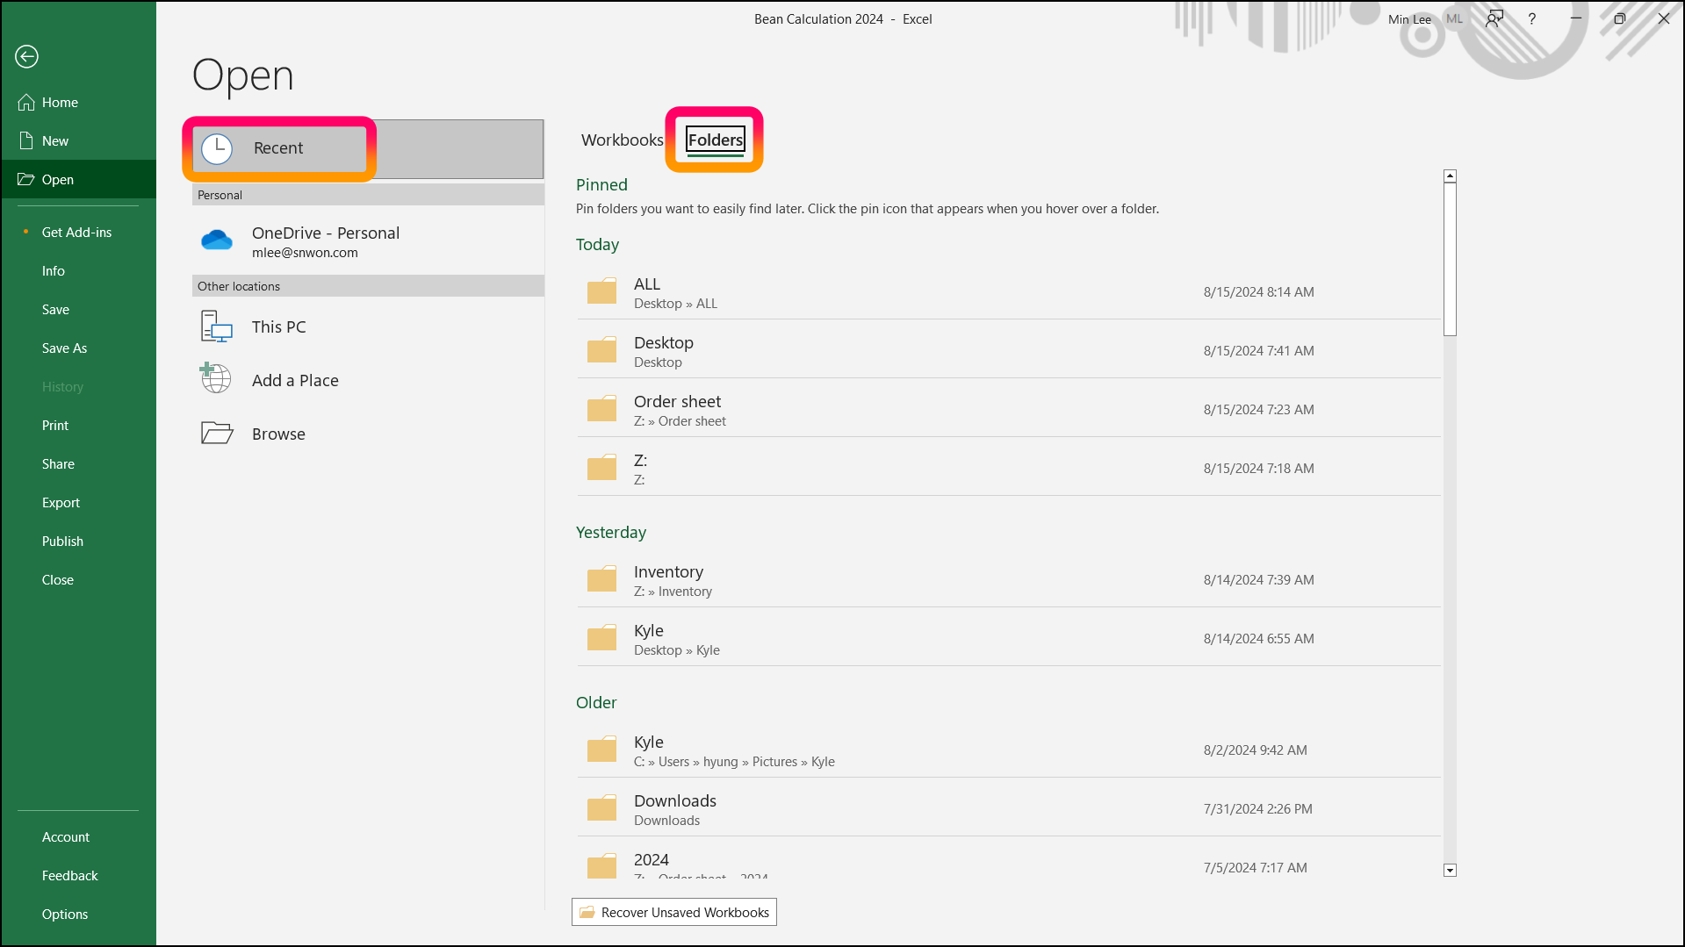Click Browse to open file dialog

[368, 434]
